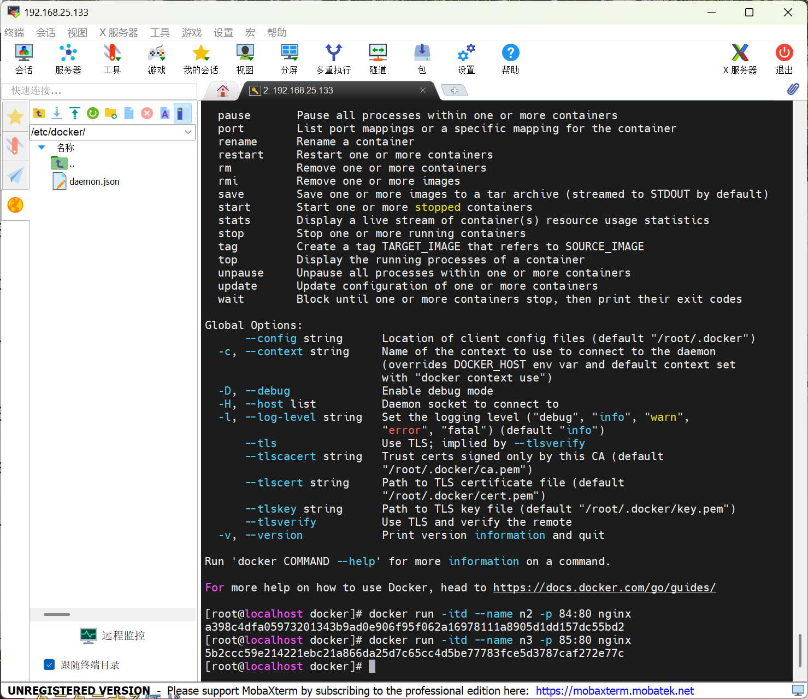Open the 设置 gears toolbar icon
808x699 pixels.
click(x=466, y=59)
